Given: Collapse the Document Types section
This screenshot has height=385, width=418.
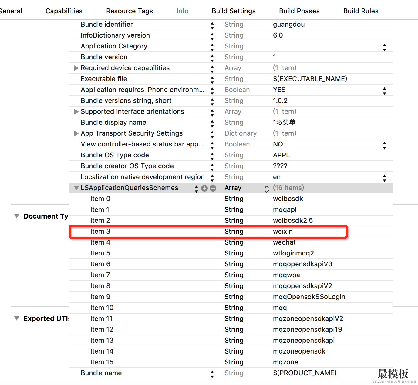Looking at the screenshot, I should pyautogui.click(x=17, y=216).
